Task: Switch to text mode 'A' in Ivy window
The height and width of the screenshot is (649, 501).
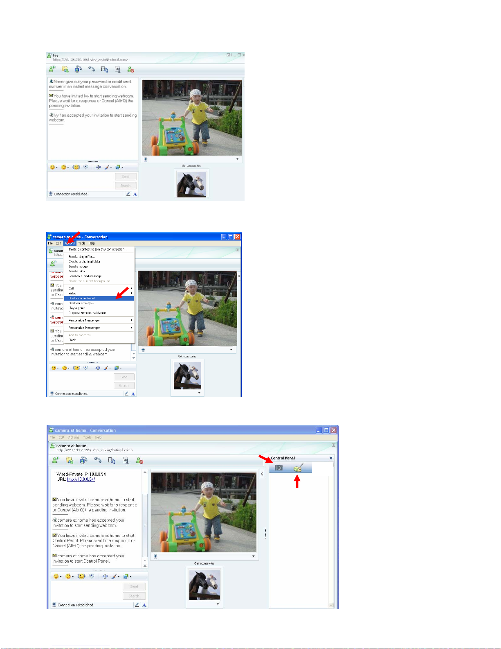Action: click(135, 194)
